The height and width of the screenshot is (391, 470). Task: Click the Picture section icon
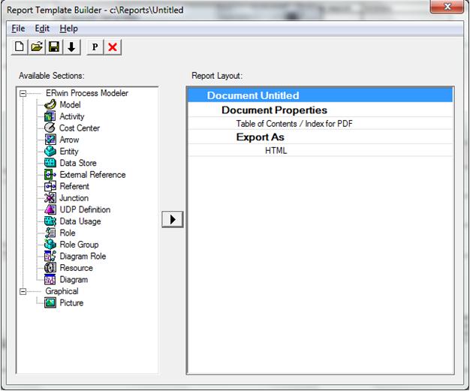50,303
